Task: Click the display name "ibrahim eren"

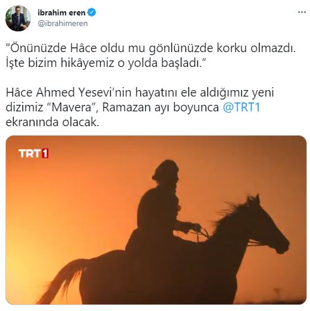Action: pos(62,12)
